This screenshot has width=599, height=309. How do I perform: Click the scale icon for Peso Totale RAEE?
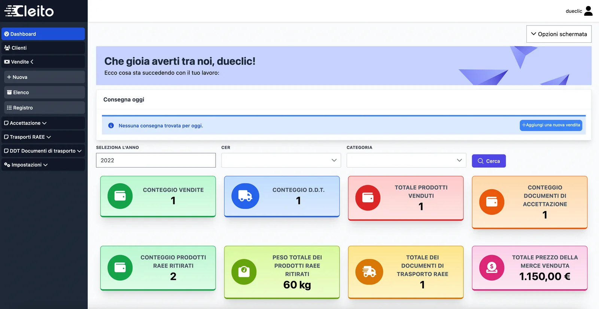point(244,272)
